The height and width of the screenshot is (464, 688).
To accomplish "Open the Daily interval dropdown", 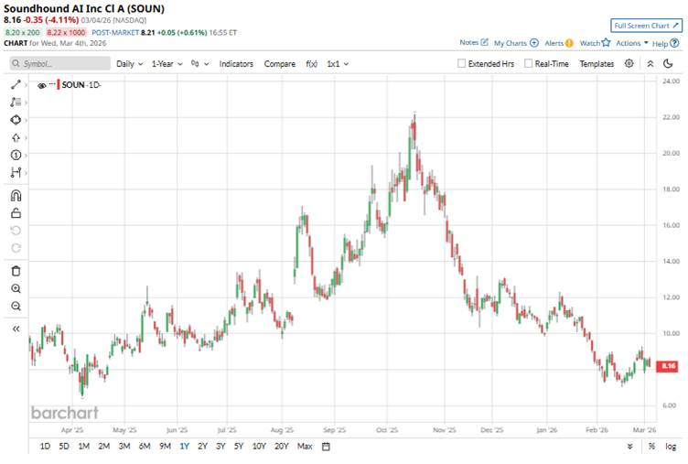I will [x=129, y=64].
